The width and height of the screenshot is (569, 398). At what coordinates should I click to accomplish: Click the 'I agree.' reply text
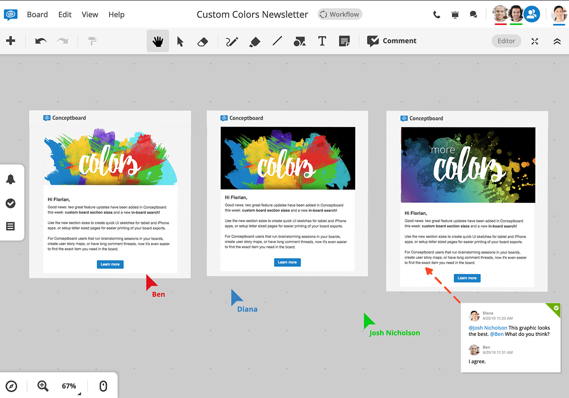pos(477,362)
